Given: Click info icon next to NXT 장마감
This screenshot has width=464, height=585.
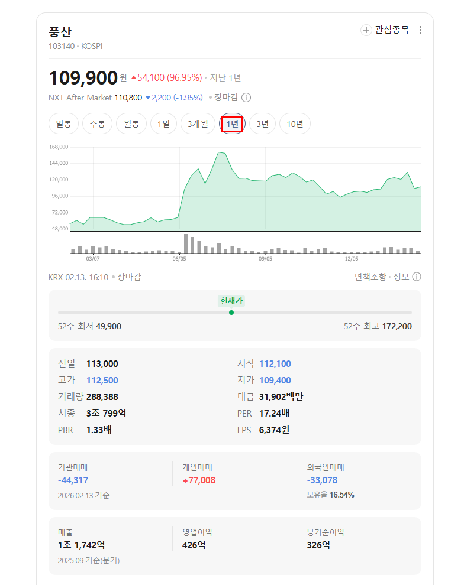Looking at the screenshot, I should click(246, 97).
